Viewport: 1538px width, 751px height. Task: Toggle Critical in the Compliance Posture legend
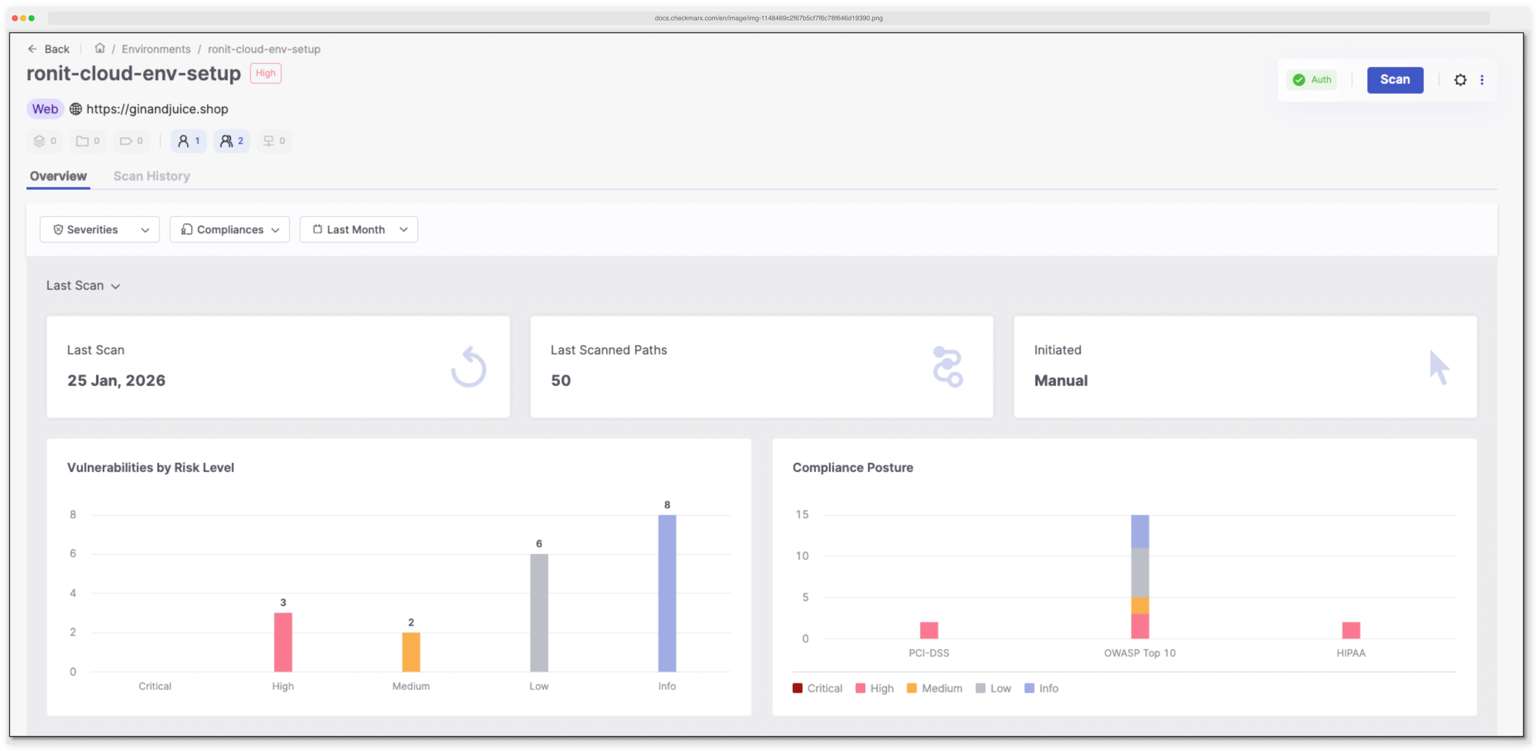coord(798,688)
